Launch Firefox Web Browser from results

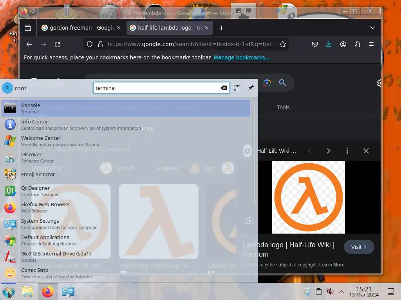point(125,207)
